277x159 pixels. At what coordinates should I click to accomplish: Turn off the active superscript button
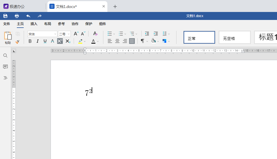[60, 41]
